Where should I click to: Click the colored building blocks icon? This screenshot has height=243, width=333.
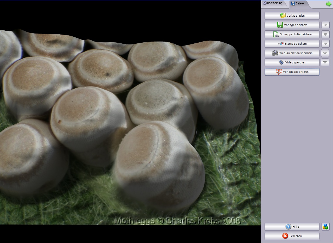pos(325,226)
